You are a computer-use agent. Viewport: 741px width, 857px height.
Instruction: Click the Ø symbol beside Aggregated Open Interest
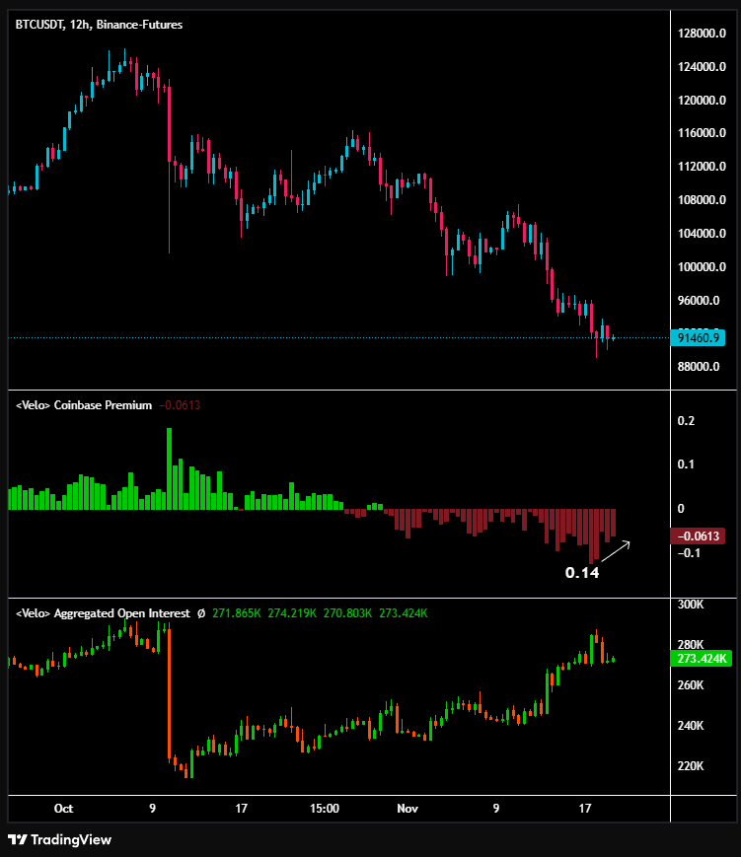201,613
